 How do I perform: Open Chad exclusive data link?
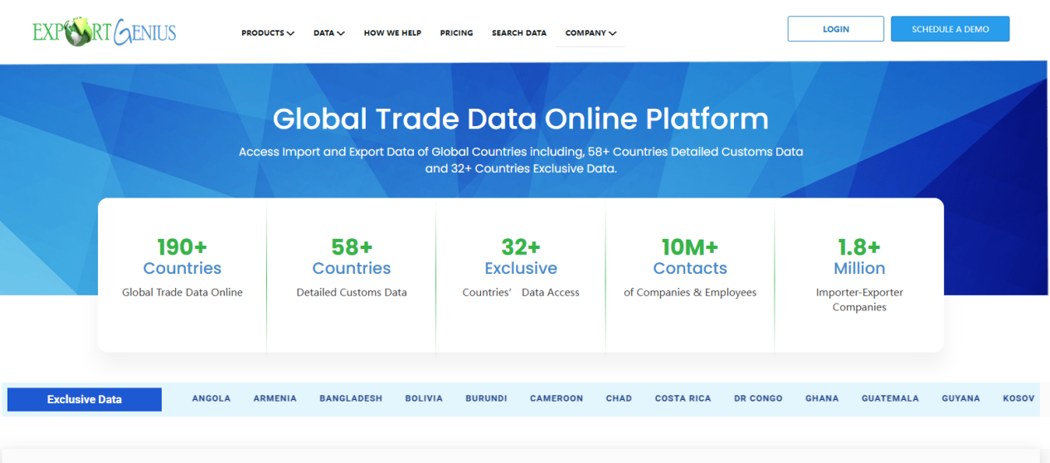click(619, 398)
